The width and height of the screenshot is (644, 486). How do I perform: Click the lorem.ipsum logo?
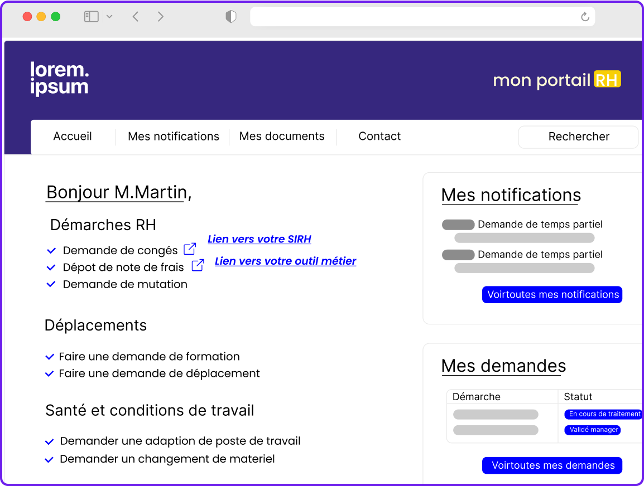tap(59, 78)
